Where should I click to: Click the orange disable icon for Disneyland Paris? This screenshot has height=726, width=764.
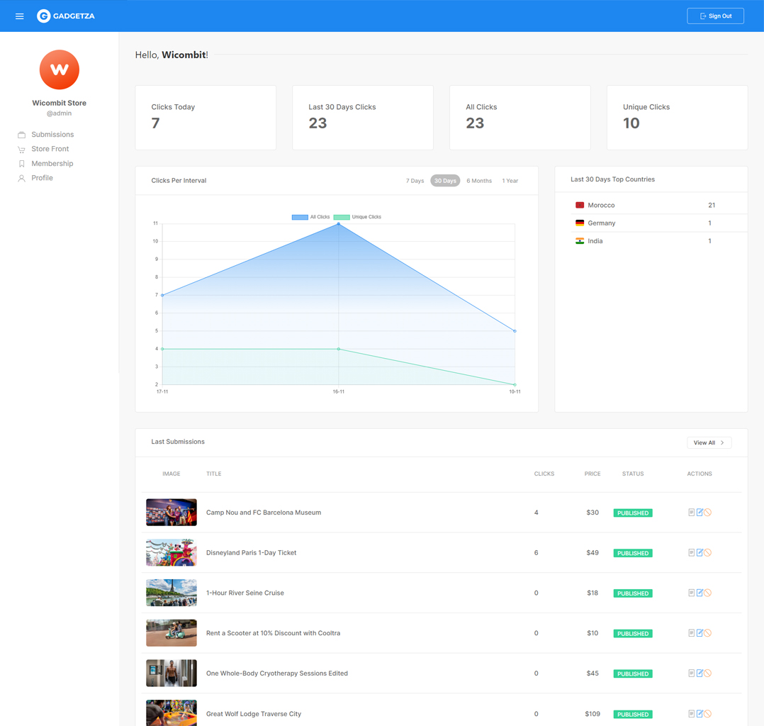708,553
